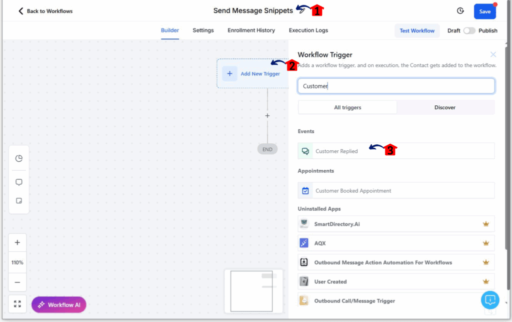Click the 110% zoom level
This screenshot has width=512, height=322.
point(17,263)
